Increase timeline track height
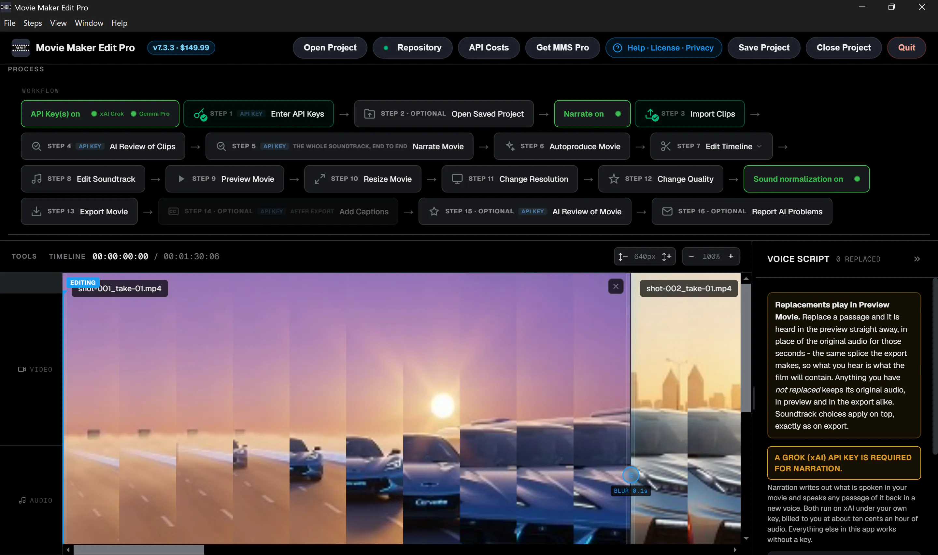This screenshot has height=555, width=938. (x=667, y=257)
